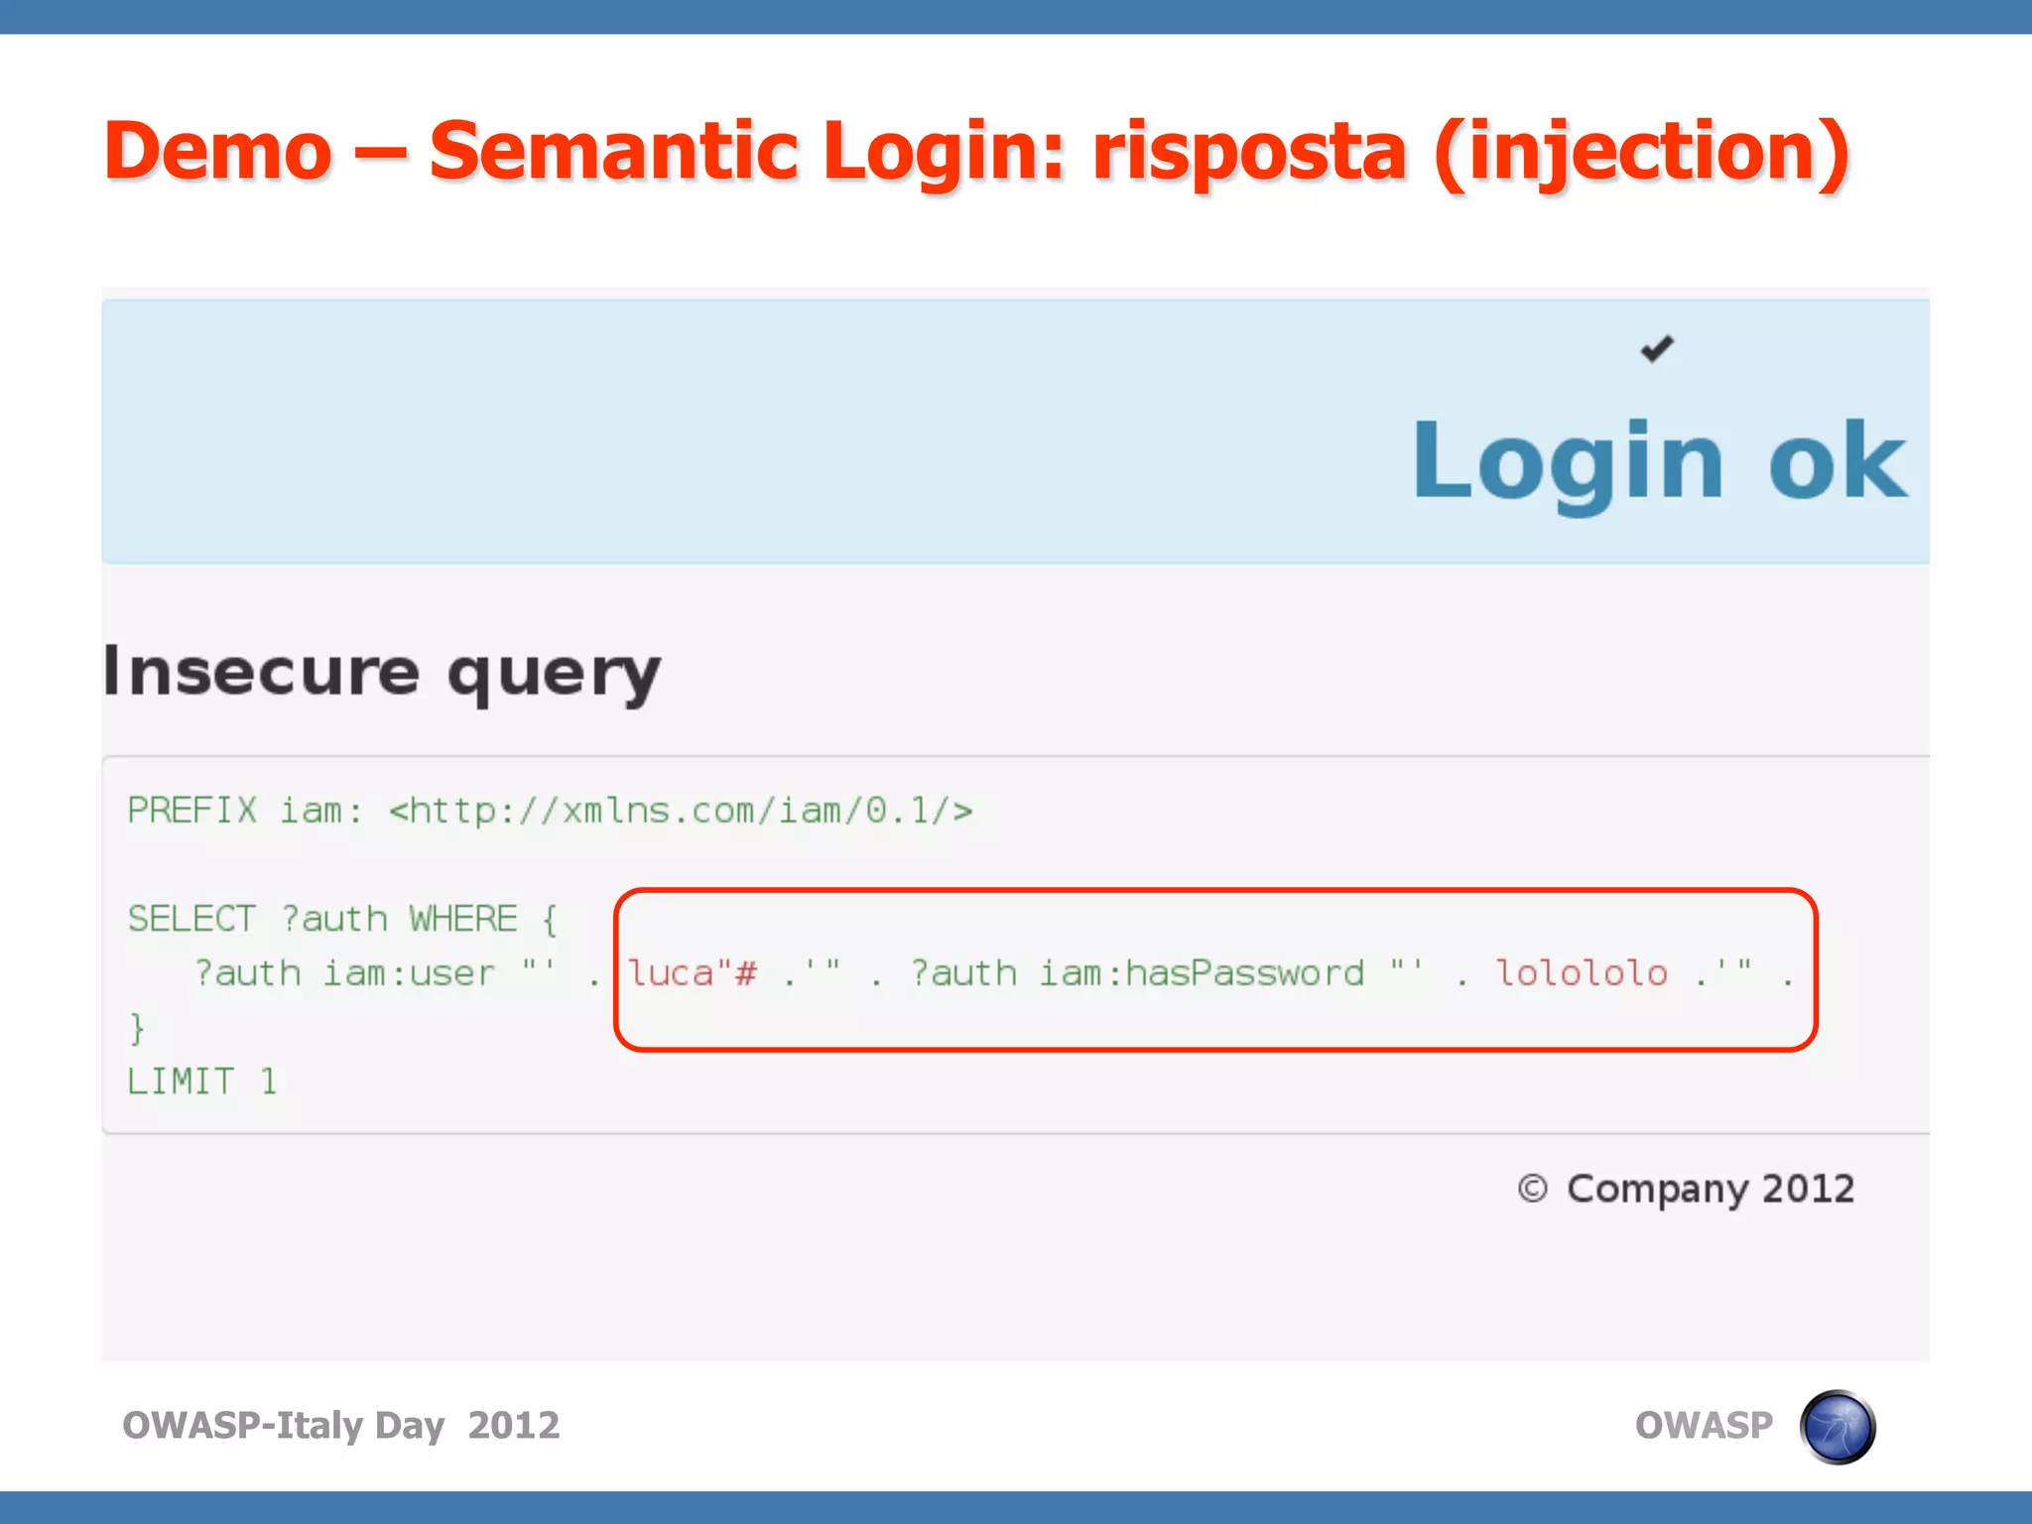Click the "SELECT ?auth WHERE {" line

click(x=343, y=919)
